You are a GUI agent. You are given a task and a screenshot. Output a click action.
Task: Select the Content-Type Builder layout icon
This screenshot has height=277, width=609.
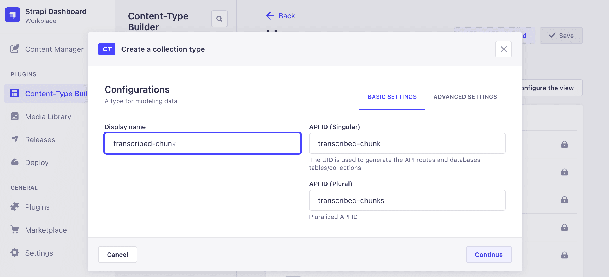[15, 93]
